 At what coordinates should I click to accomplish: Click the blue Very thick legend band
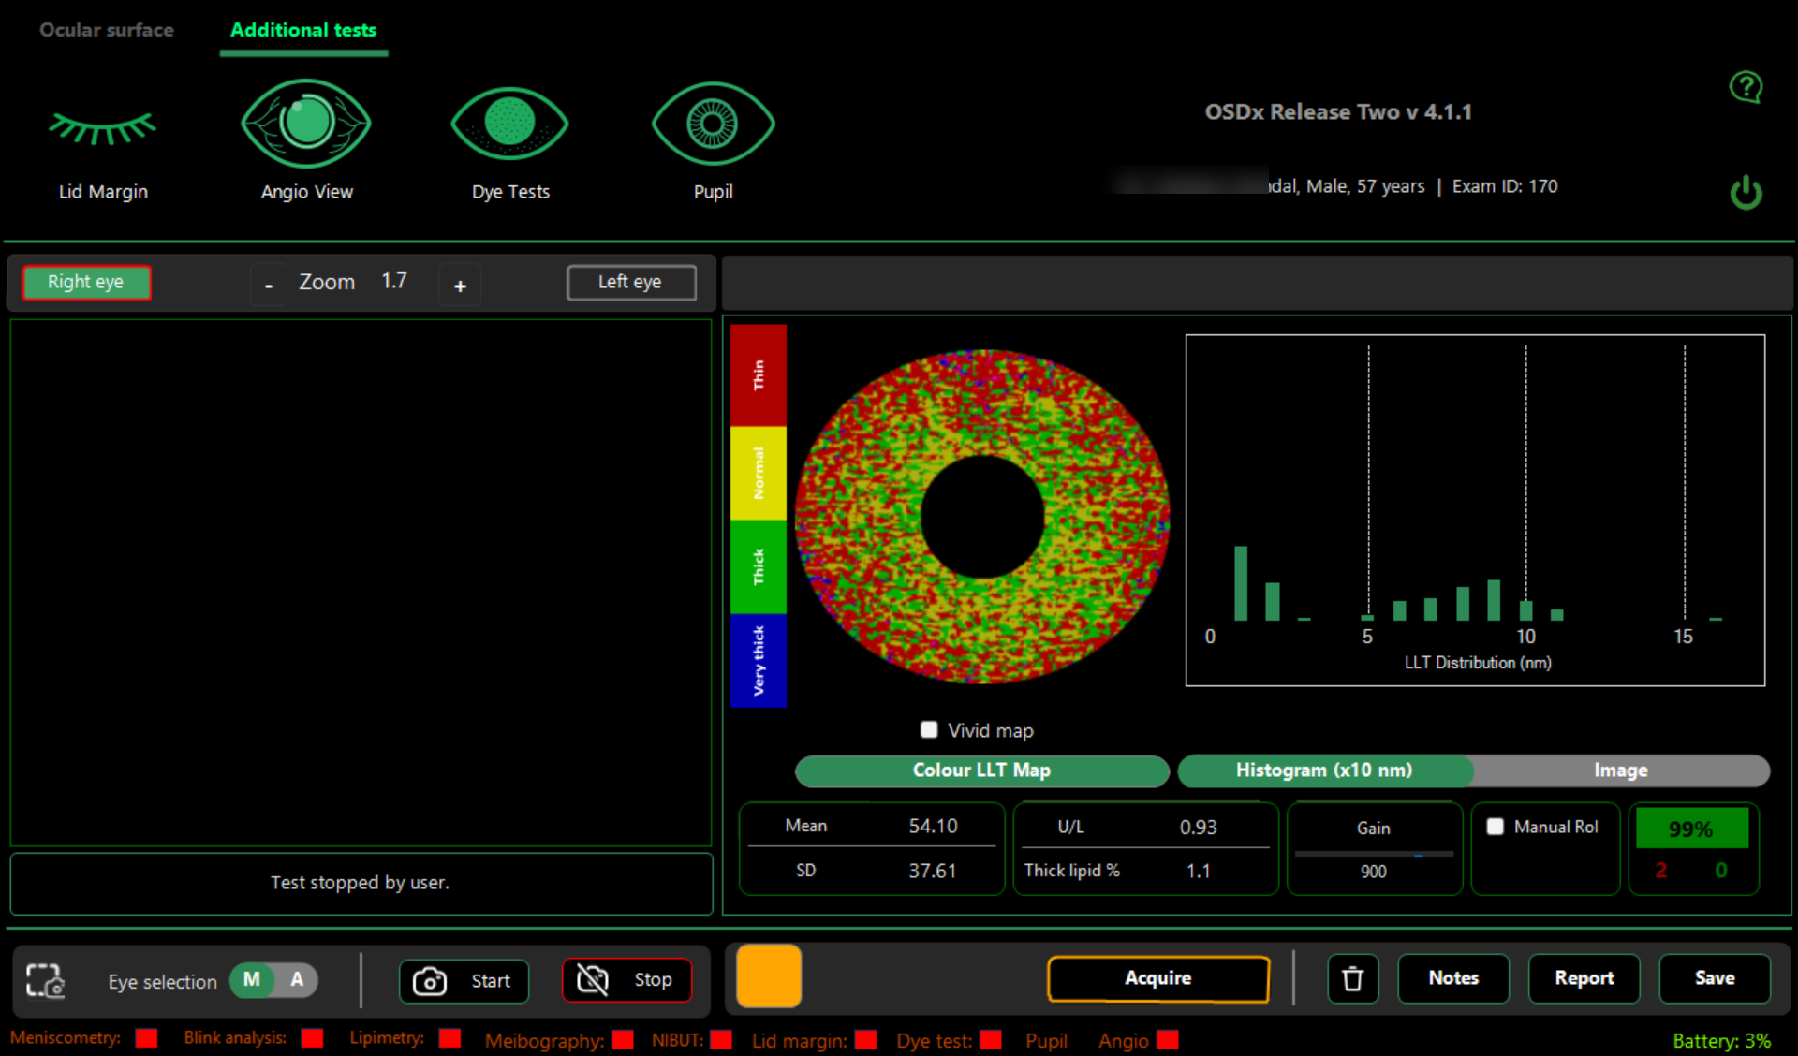click(x=759, y=660)
